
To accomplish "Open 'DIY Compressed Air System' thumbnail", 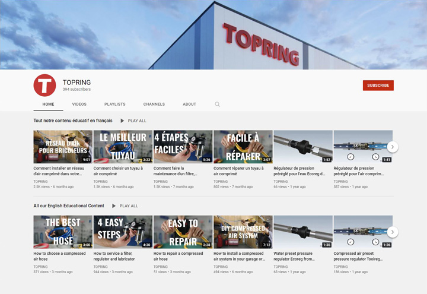I will pyautogui.click(x=243, y=232).
